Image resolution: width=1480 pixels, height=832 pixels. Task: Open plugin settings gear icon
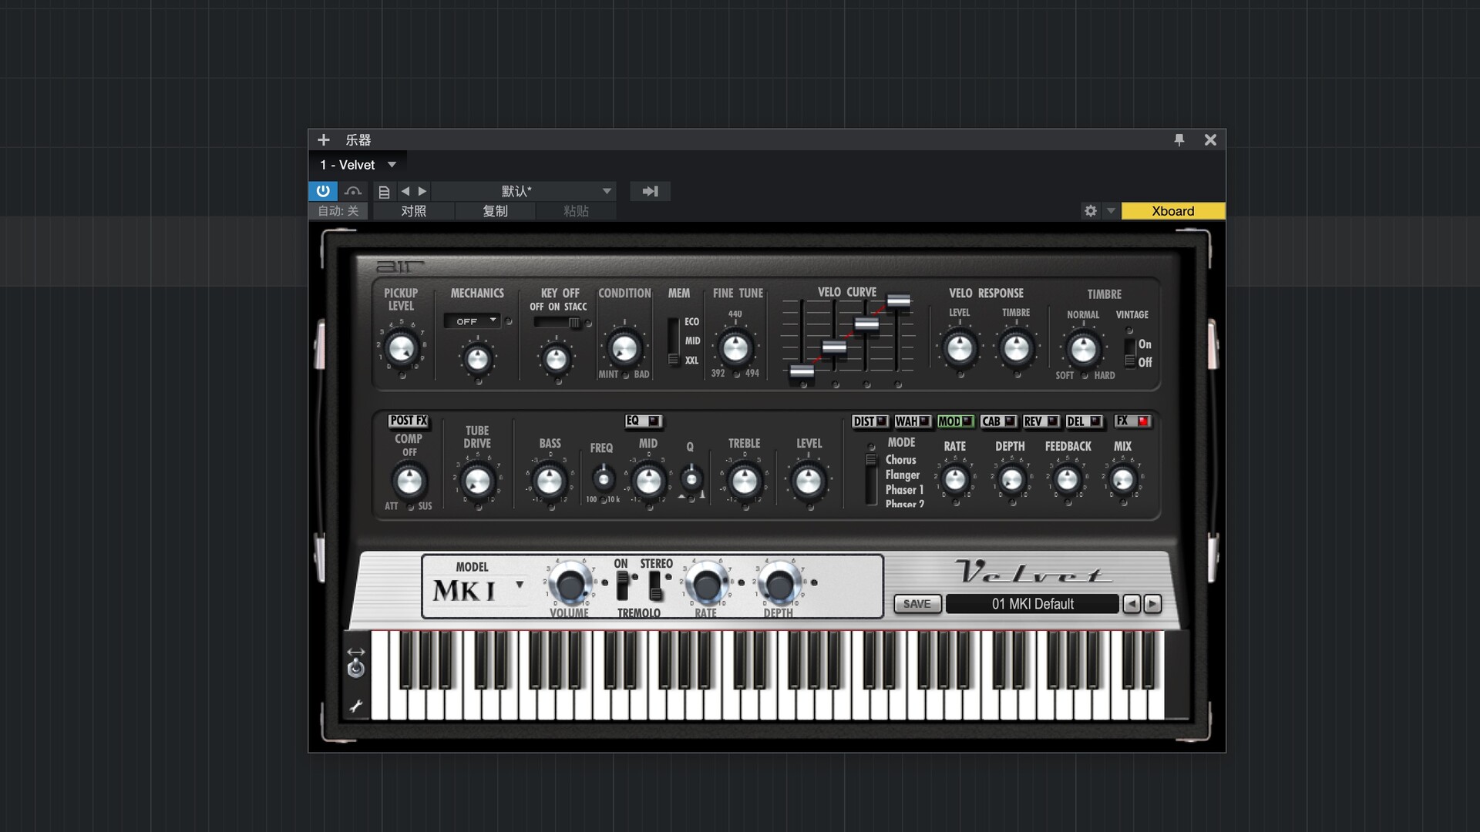click(x=1090, y=211)
